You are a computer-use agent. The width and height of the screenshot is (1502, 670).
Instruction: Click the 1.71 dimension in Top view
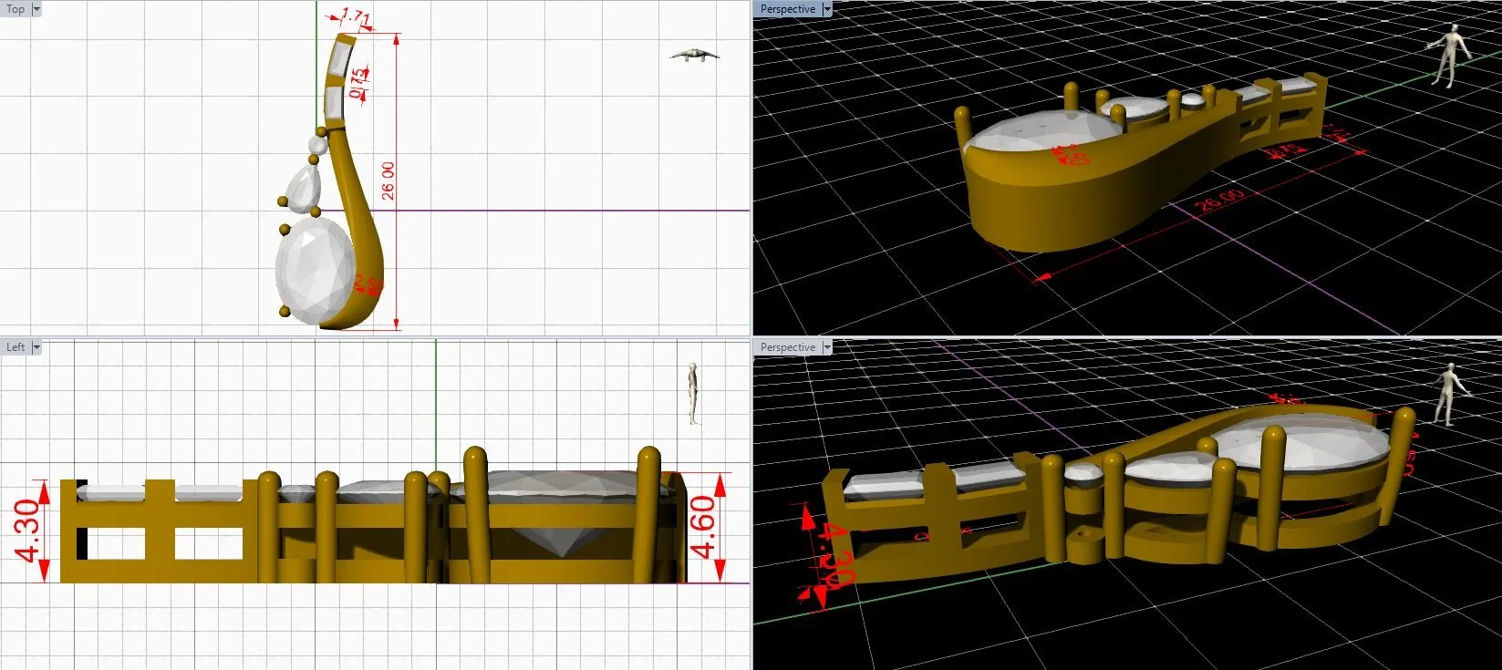tap(356, 17)
